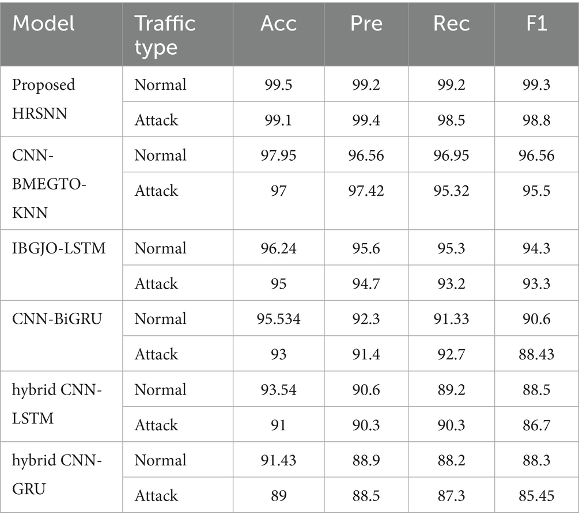Image resolution: width=579 pixels, height=523 pixels.
Task: Click the CNN-BiGRU model cell
Action: tap(61, 336)
